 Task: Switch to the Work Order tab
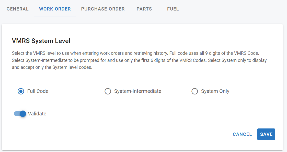55,9
